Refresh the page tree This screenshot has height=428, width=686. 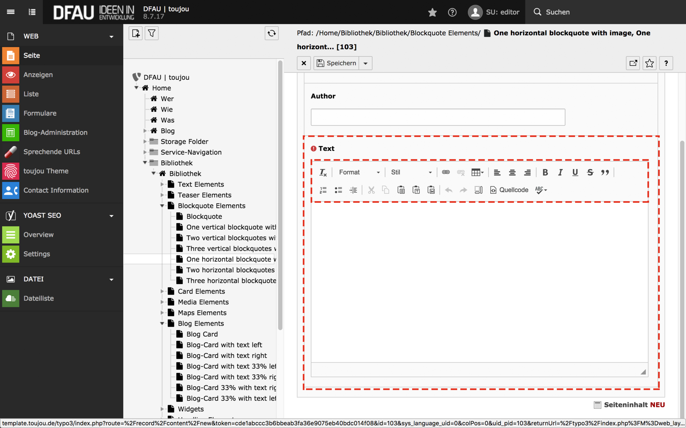click(x=272, y=33)
